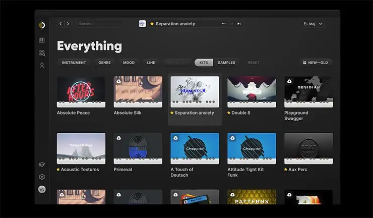Click the Primeval title text
This screenshot has width=373, height=218.
click(x=123, y=170)
